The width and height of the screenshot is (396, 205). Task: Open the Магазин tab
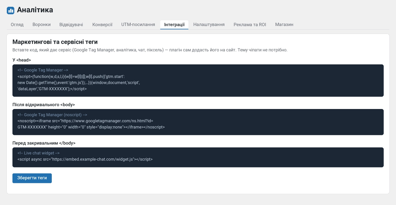pyautogui.click(x=284, y=25)
